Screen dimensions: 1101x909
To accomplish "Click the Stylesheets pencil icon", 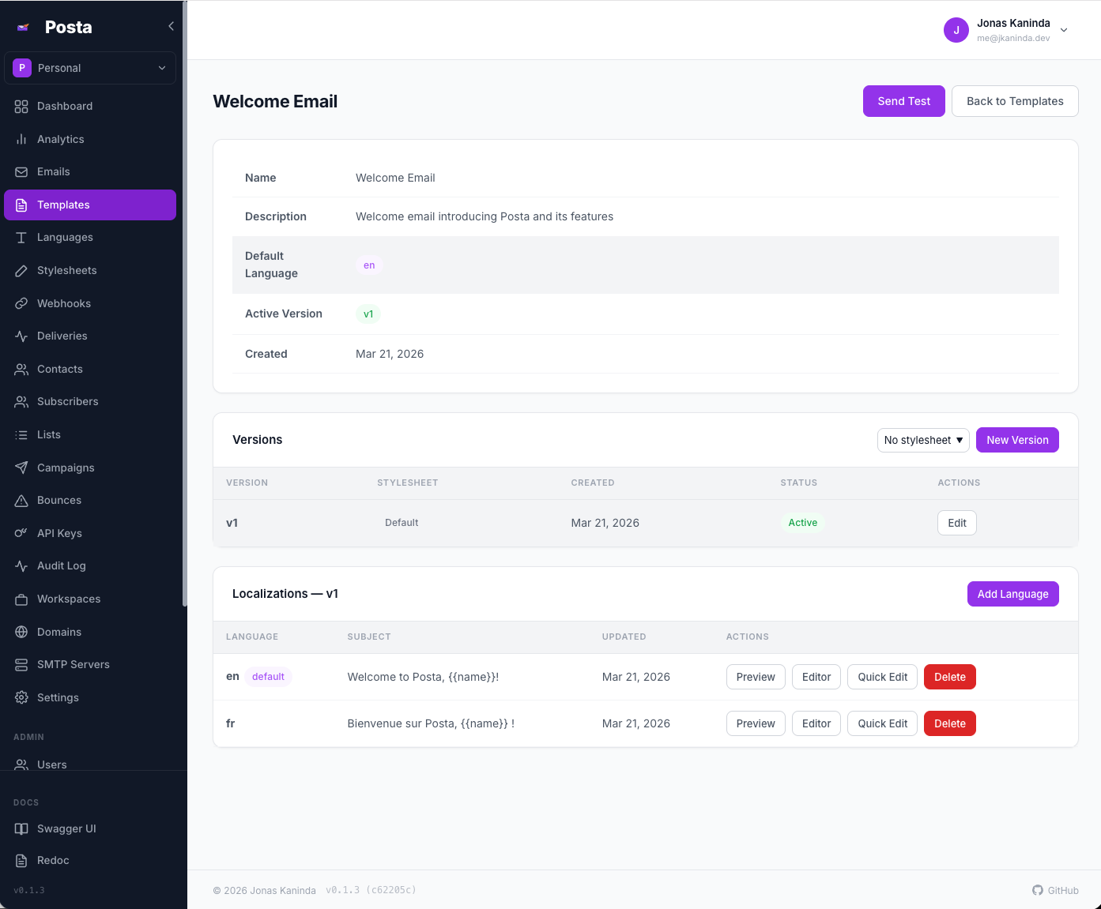I will (21, 271).
